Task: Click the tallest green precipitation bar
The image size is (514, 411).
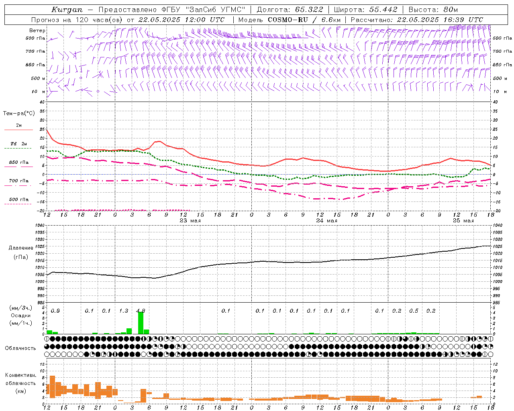Action: [141, 323]
